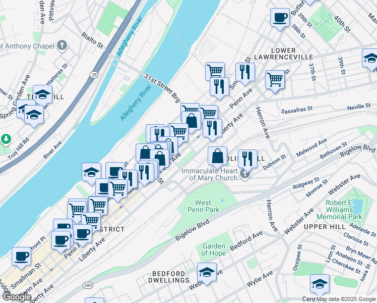The image size is (377, 303).
Task: Open the topmost school marker in Troy Hill
Action: tap(42, 95)
